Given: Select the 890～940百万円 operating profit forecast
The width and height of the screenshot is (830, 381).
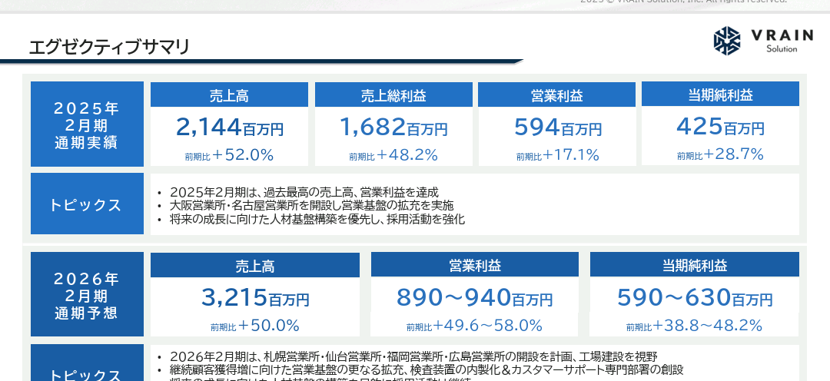Looking at the screenshot, I should [x=474, y=297].
